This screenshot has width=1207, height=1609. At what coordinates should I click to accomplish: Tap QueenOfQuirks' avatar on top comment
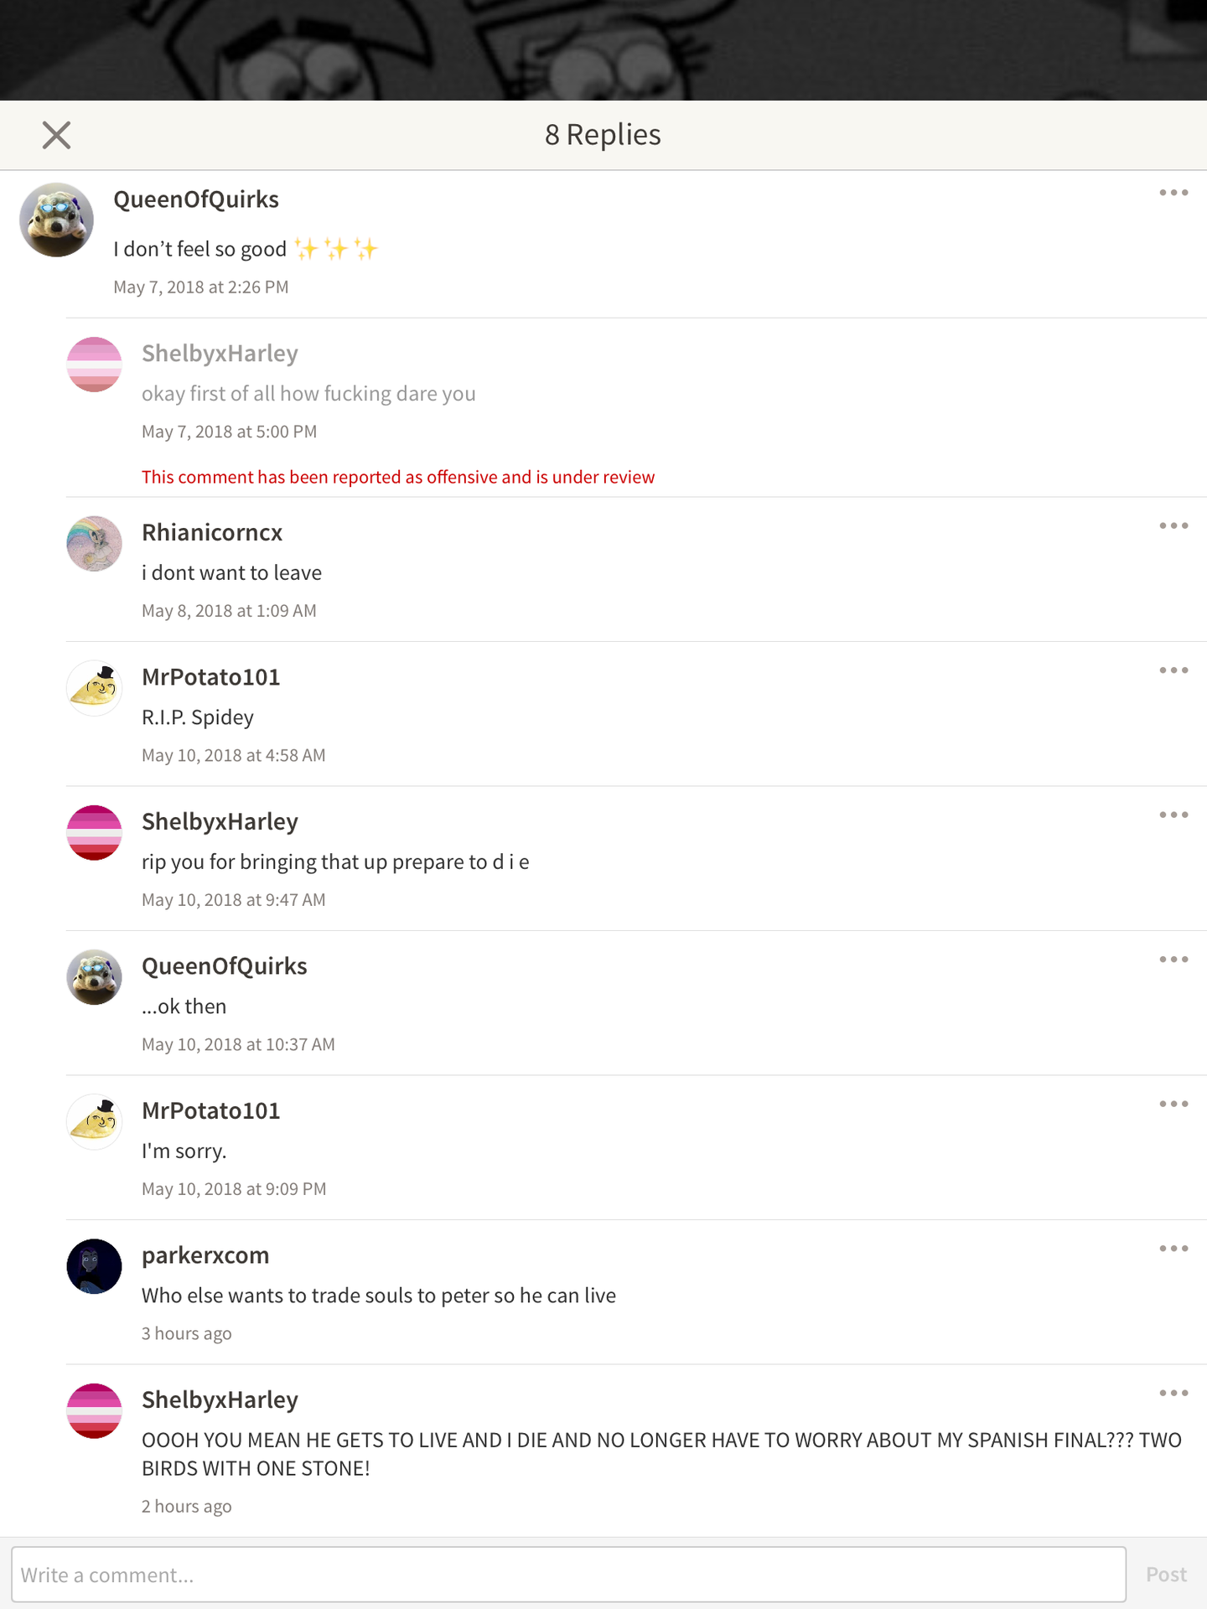coord(56,220)
